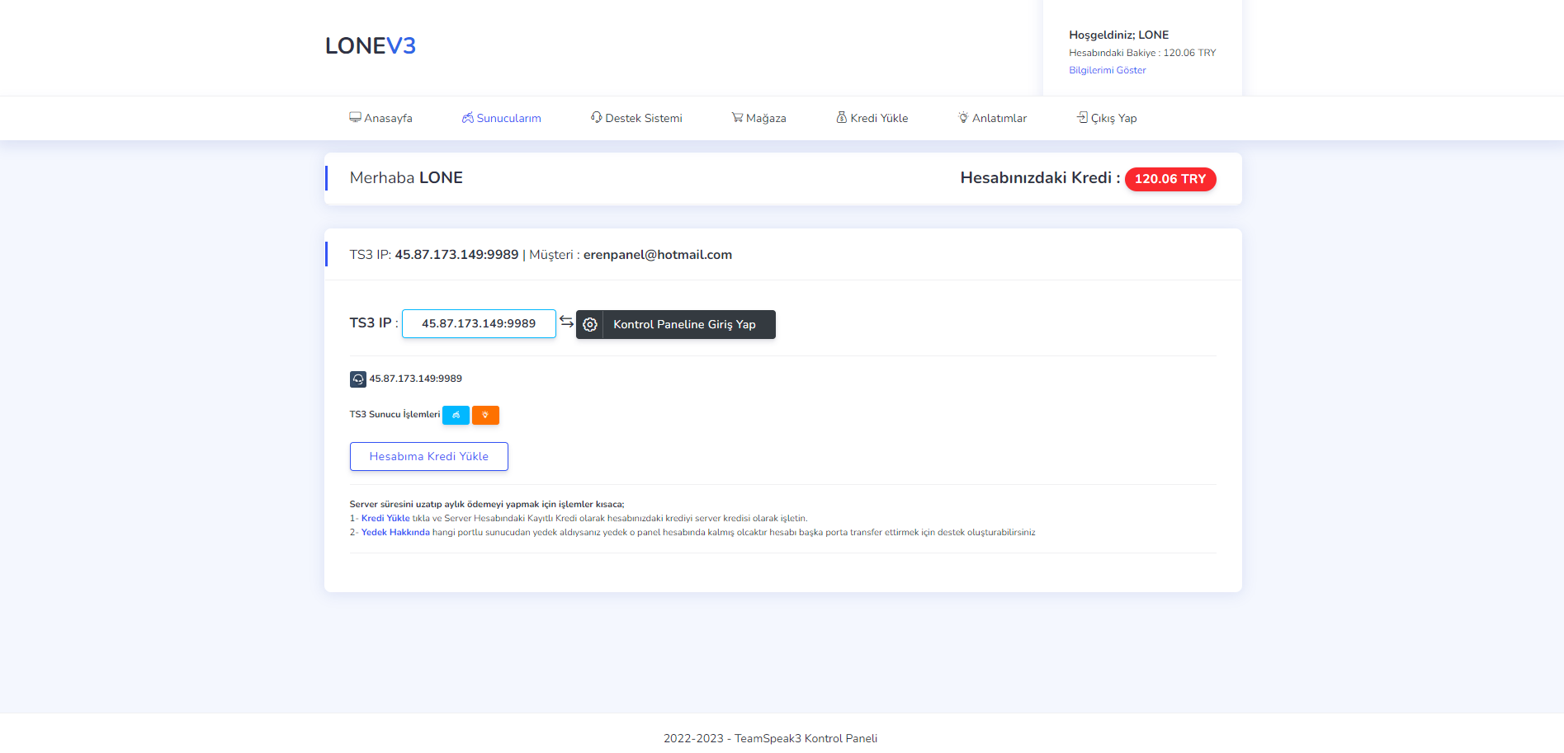Click the TeamSpeak headset icon
This screenshot has height=753, width=1564.
pyautogui.click(x=357, y=379)
